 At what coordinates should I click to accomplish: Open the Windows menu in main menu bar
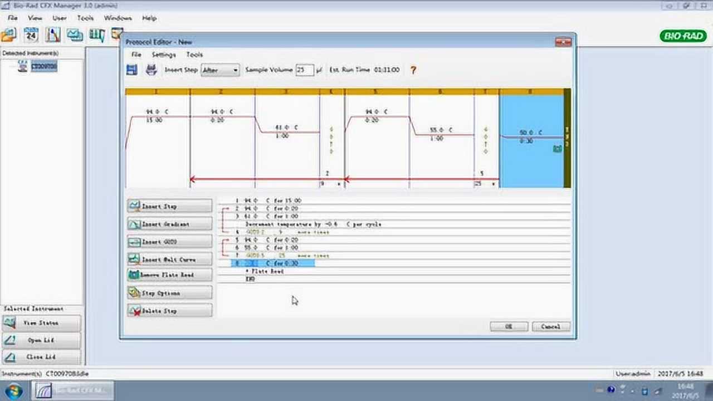pyautogui.click(x=118, y=18)
